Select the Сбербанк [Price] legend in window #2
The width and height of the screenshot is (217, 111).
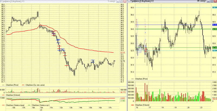coord(139,79)
